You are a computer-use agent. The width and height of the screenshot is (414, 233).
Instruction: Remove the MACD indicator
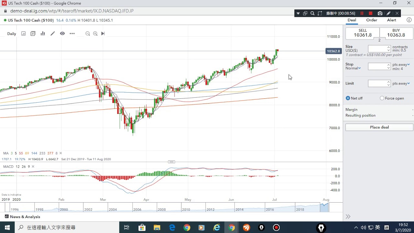33,167
